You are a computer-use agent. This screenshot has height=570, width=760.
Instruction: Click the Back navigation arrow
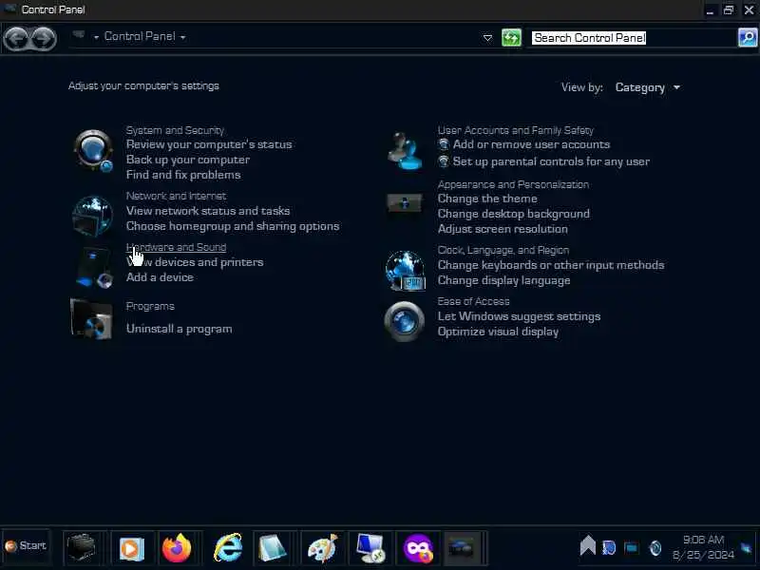click(x=16, y=38)
